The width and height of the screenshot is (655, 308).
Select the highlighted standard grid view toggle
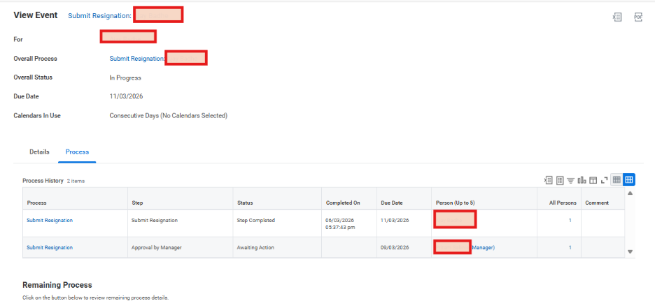[x=629, y=180]
